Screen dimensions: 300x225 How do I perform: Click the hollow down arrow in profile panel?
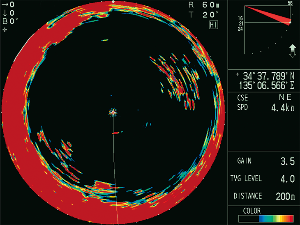coord(293,55)
